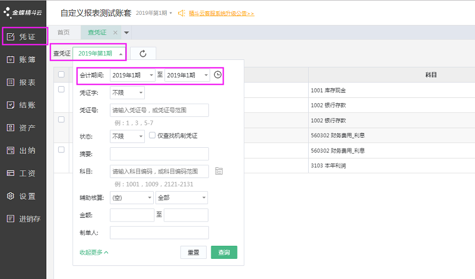Click the green 查询 button
This screenshot has height=279, width=475.
[224, 252]
